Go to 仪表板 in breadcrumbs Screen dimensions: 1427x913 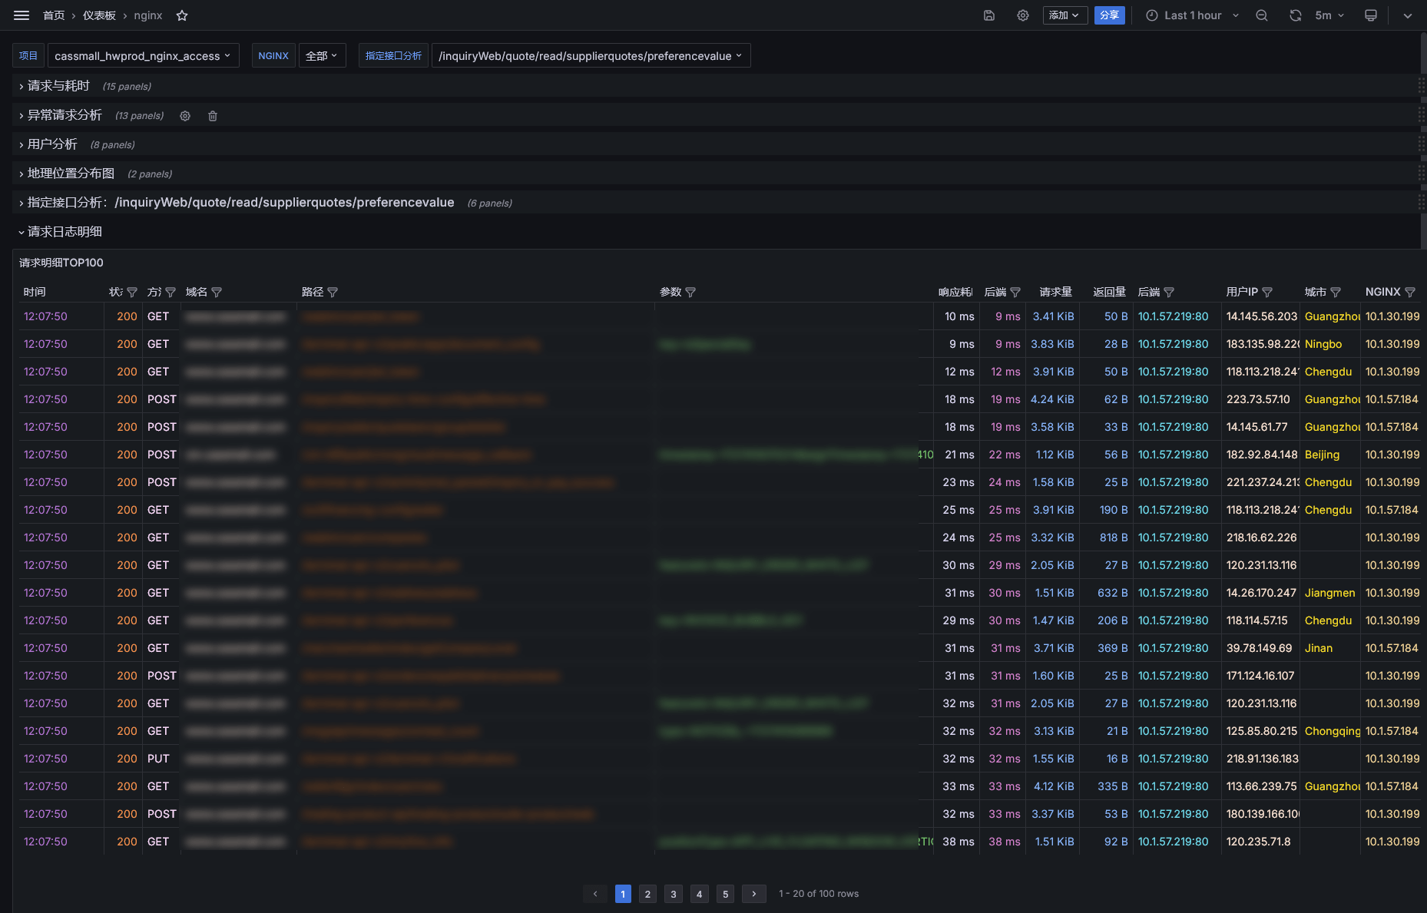(x=99, y=15)
